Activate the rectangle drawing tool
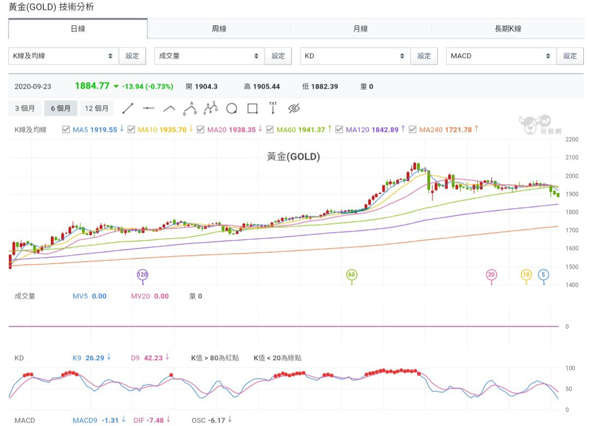 pyautogui.click(x=252, y=108)
